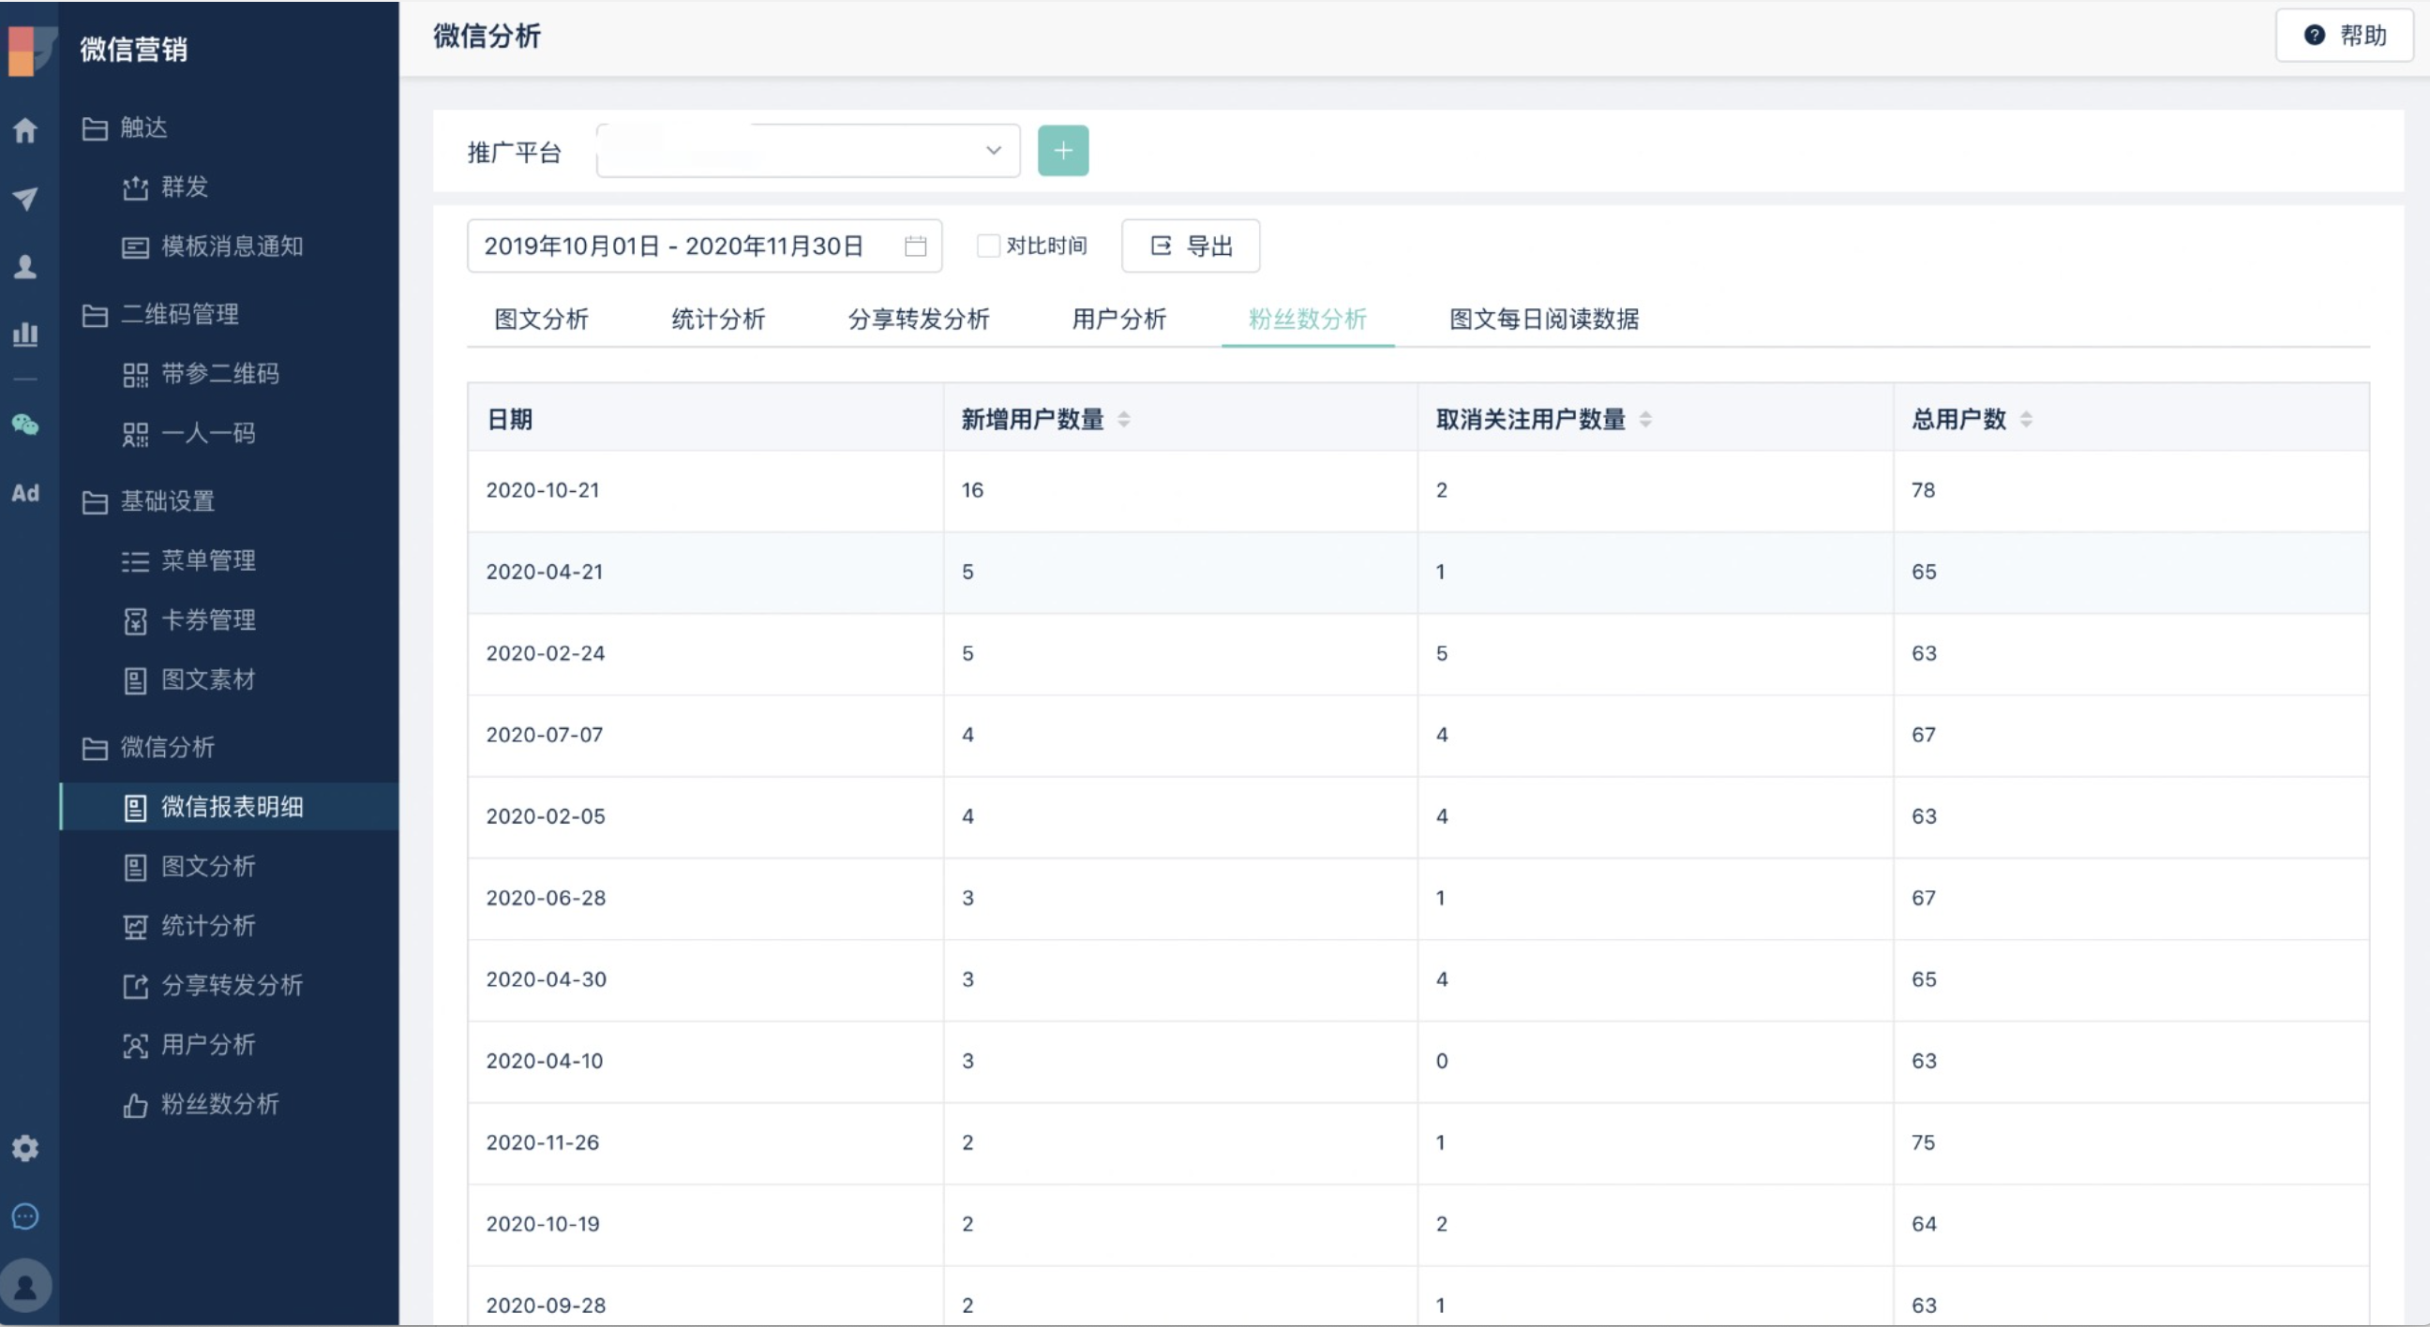
Task: Switch to the 用户分析 tab
Action: click(x=1118, y=319)
